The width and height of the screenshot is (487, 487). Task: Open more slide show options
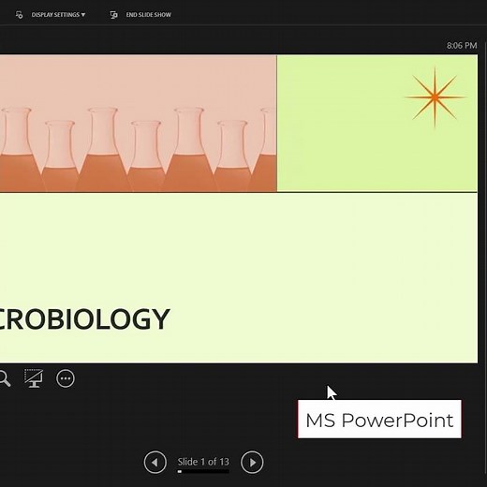[x=66, y=378]
